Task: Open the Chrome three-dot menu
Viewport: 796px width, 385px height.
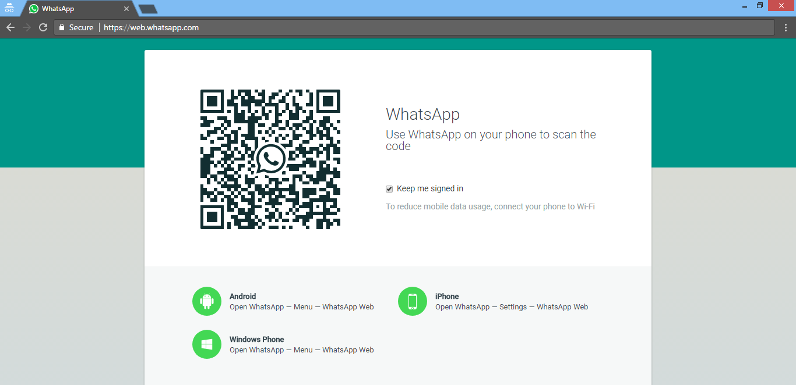Action: (784, 27)
